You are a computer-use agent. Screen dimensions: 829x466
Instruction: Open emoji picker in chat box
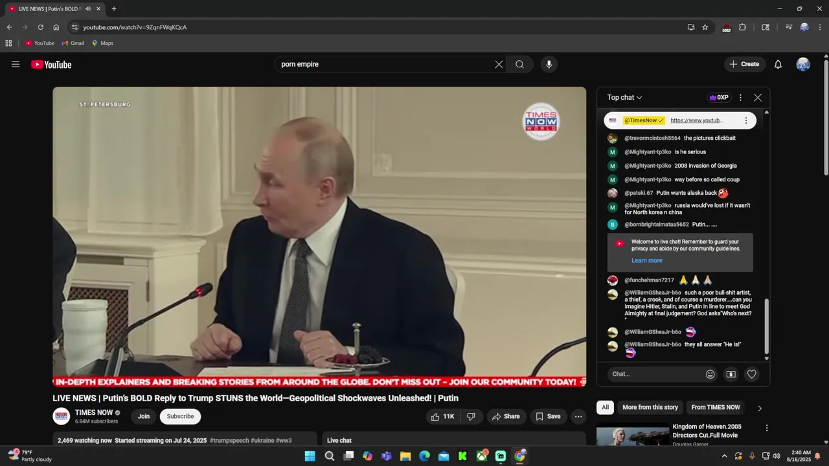[710, 374]
